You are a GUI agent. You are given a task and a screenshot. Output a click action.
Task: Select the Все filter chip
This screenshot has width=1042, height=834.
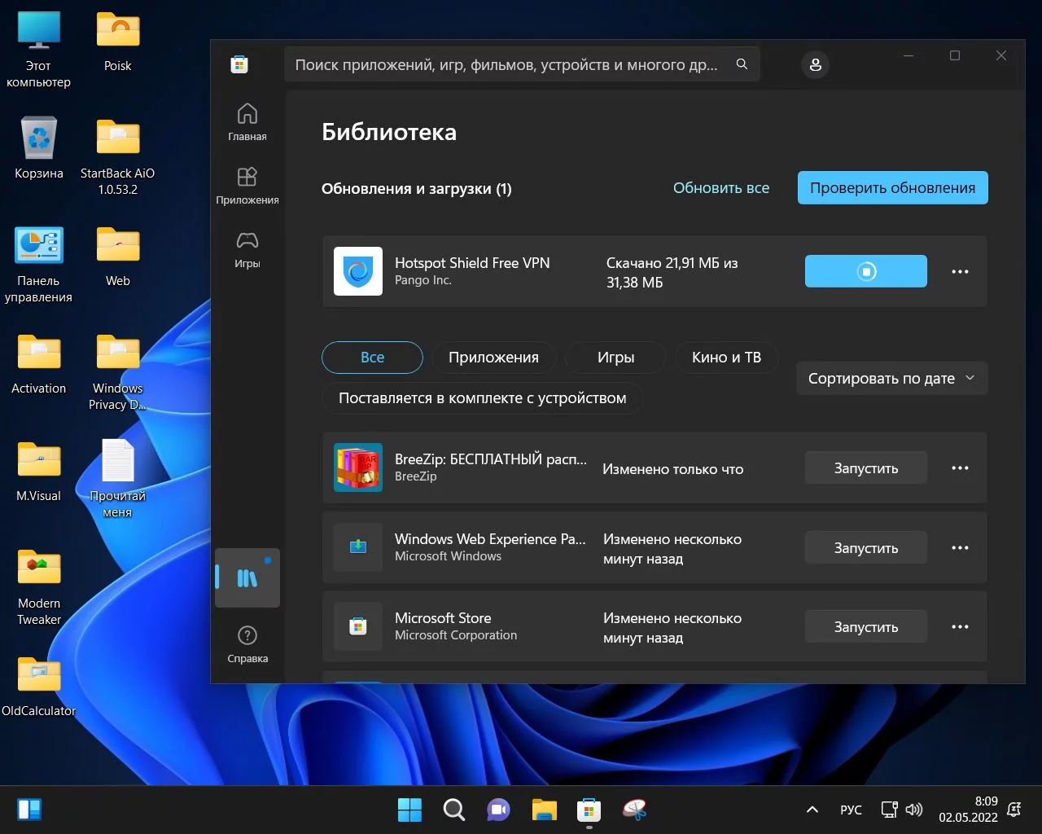[372, 358]
